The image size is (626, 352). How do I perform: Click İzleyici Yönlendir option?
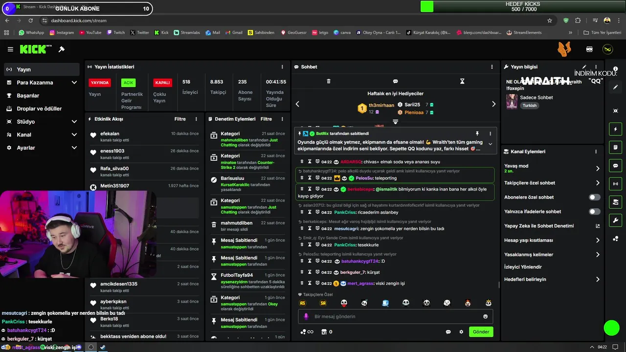click(523, 267)
